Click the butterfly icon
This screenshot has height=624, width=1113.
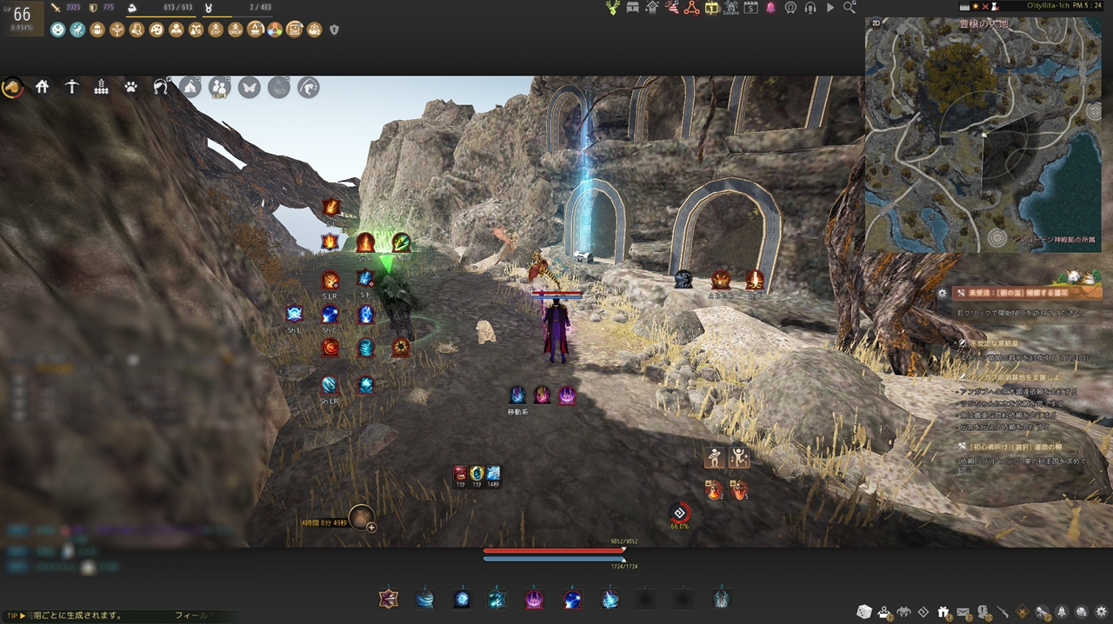(x=249, y=87)
